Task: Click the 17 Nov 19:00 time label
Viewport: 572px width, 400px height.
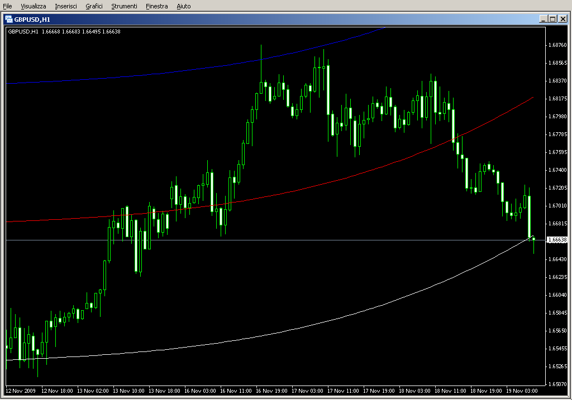Action: point(379,391)
